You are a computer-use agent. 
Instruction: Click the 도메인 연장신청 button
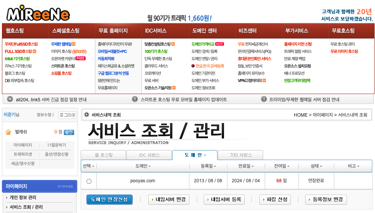(110, 200)
